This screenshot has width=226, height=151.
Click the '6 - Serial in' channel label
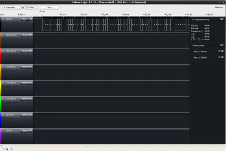tap(8, 115)
